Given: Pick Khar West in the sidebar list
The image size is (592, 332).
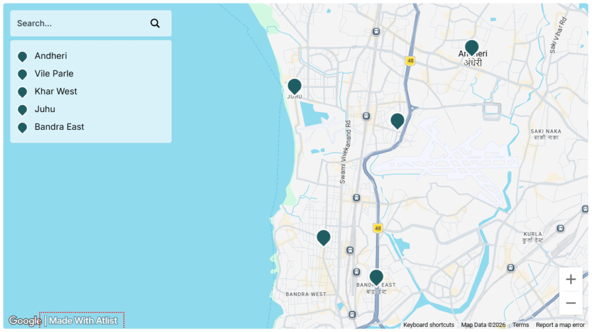Looking at the screenshot, I should coord(55,91).
